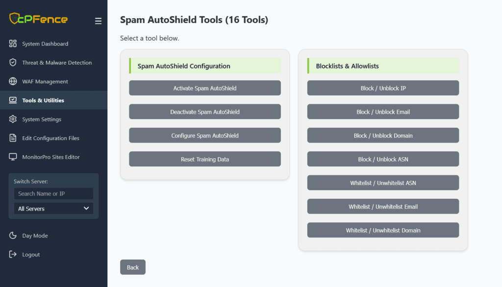Click the MonitorPro Sites Editor monitor icon

pyautogui.click(x=13, y=157)
